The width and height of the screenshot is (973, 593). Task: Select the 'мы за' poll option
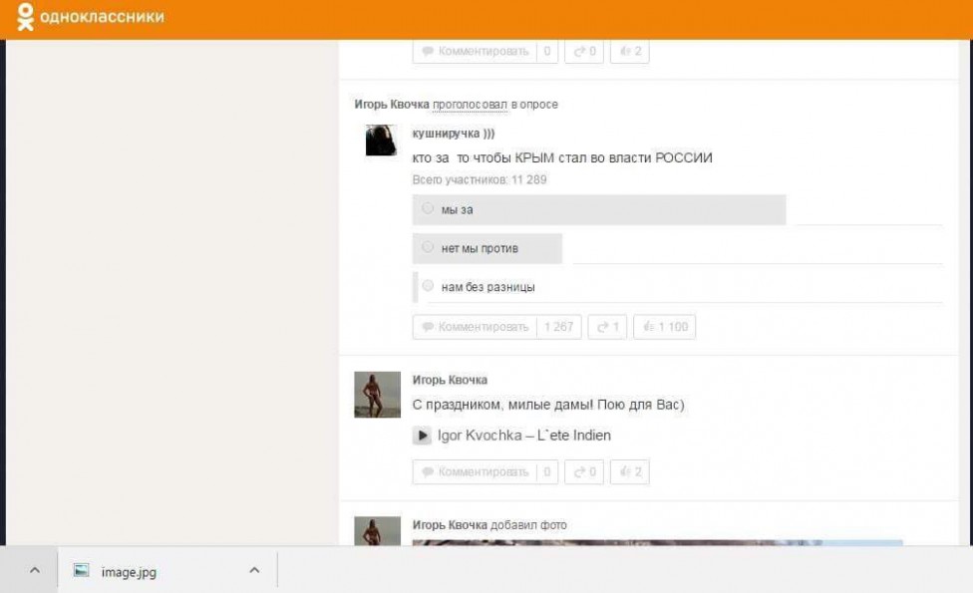428,209
